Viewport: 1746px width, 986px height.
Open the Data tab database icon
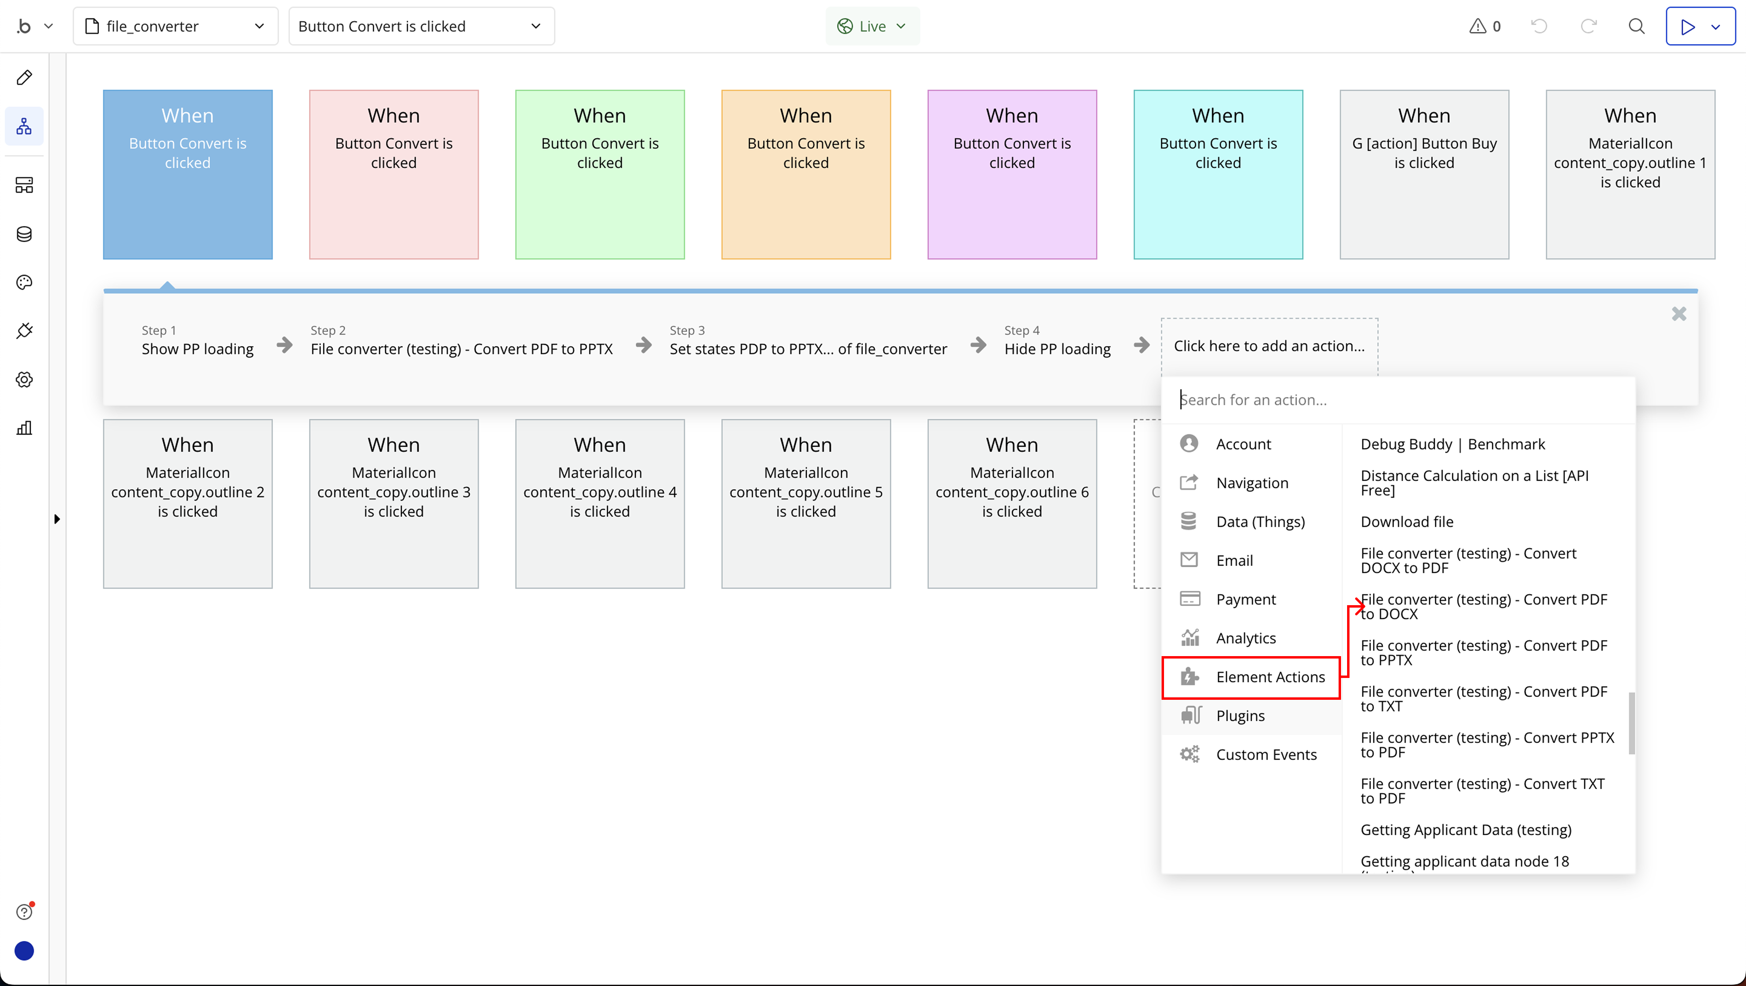pyautogui.click(x=24, y=234)
